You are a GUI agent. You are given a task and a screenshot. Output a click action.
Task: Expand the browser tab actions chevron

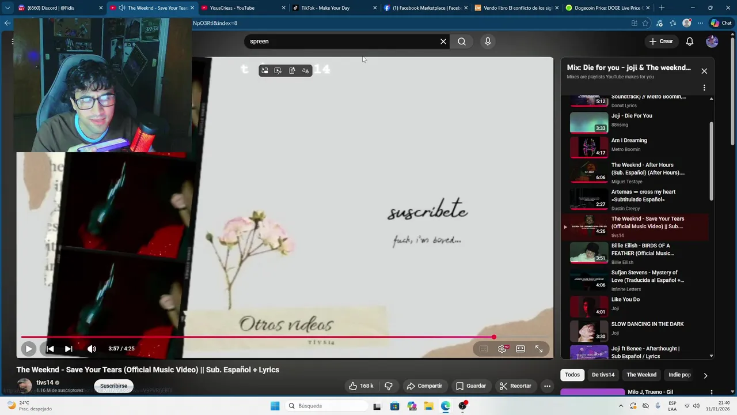pos(7,8)
